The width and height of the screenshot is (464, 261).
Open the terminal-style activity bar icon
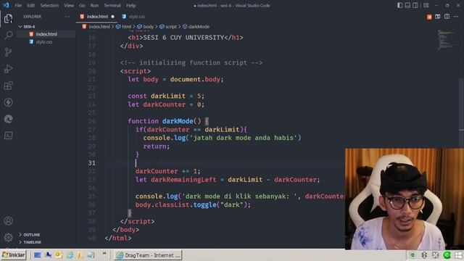click(8, 136)
